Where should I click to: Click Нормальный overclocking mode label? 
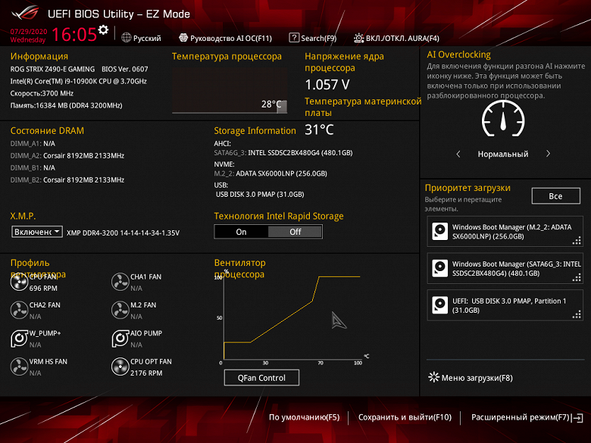[503, 154]
